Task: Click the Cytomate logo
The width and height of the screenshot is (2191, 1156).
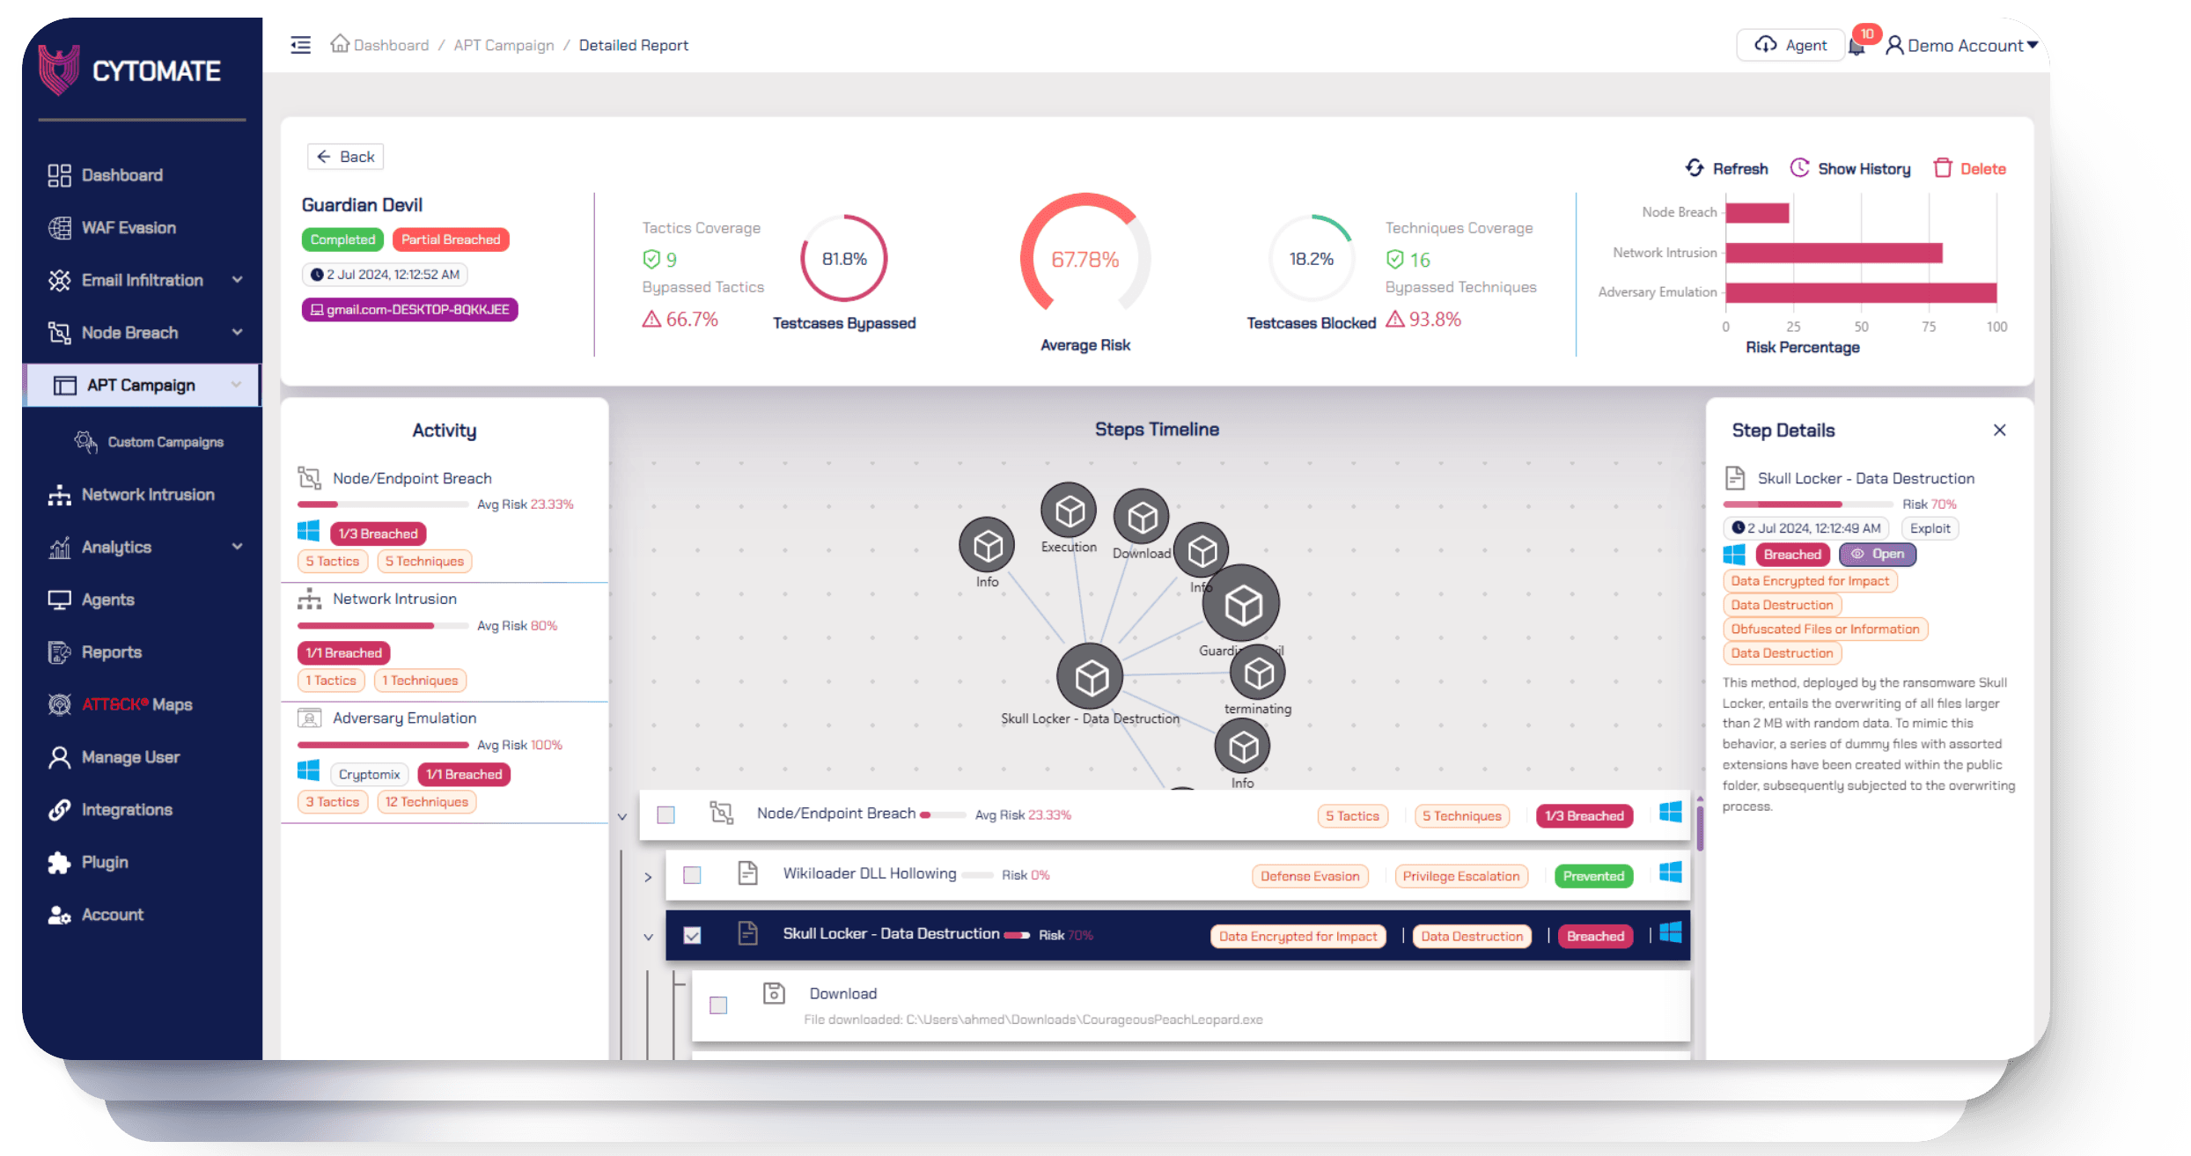Action: [130, 70]
